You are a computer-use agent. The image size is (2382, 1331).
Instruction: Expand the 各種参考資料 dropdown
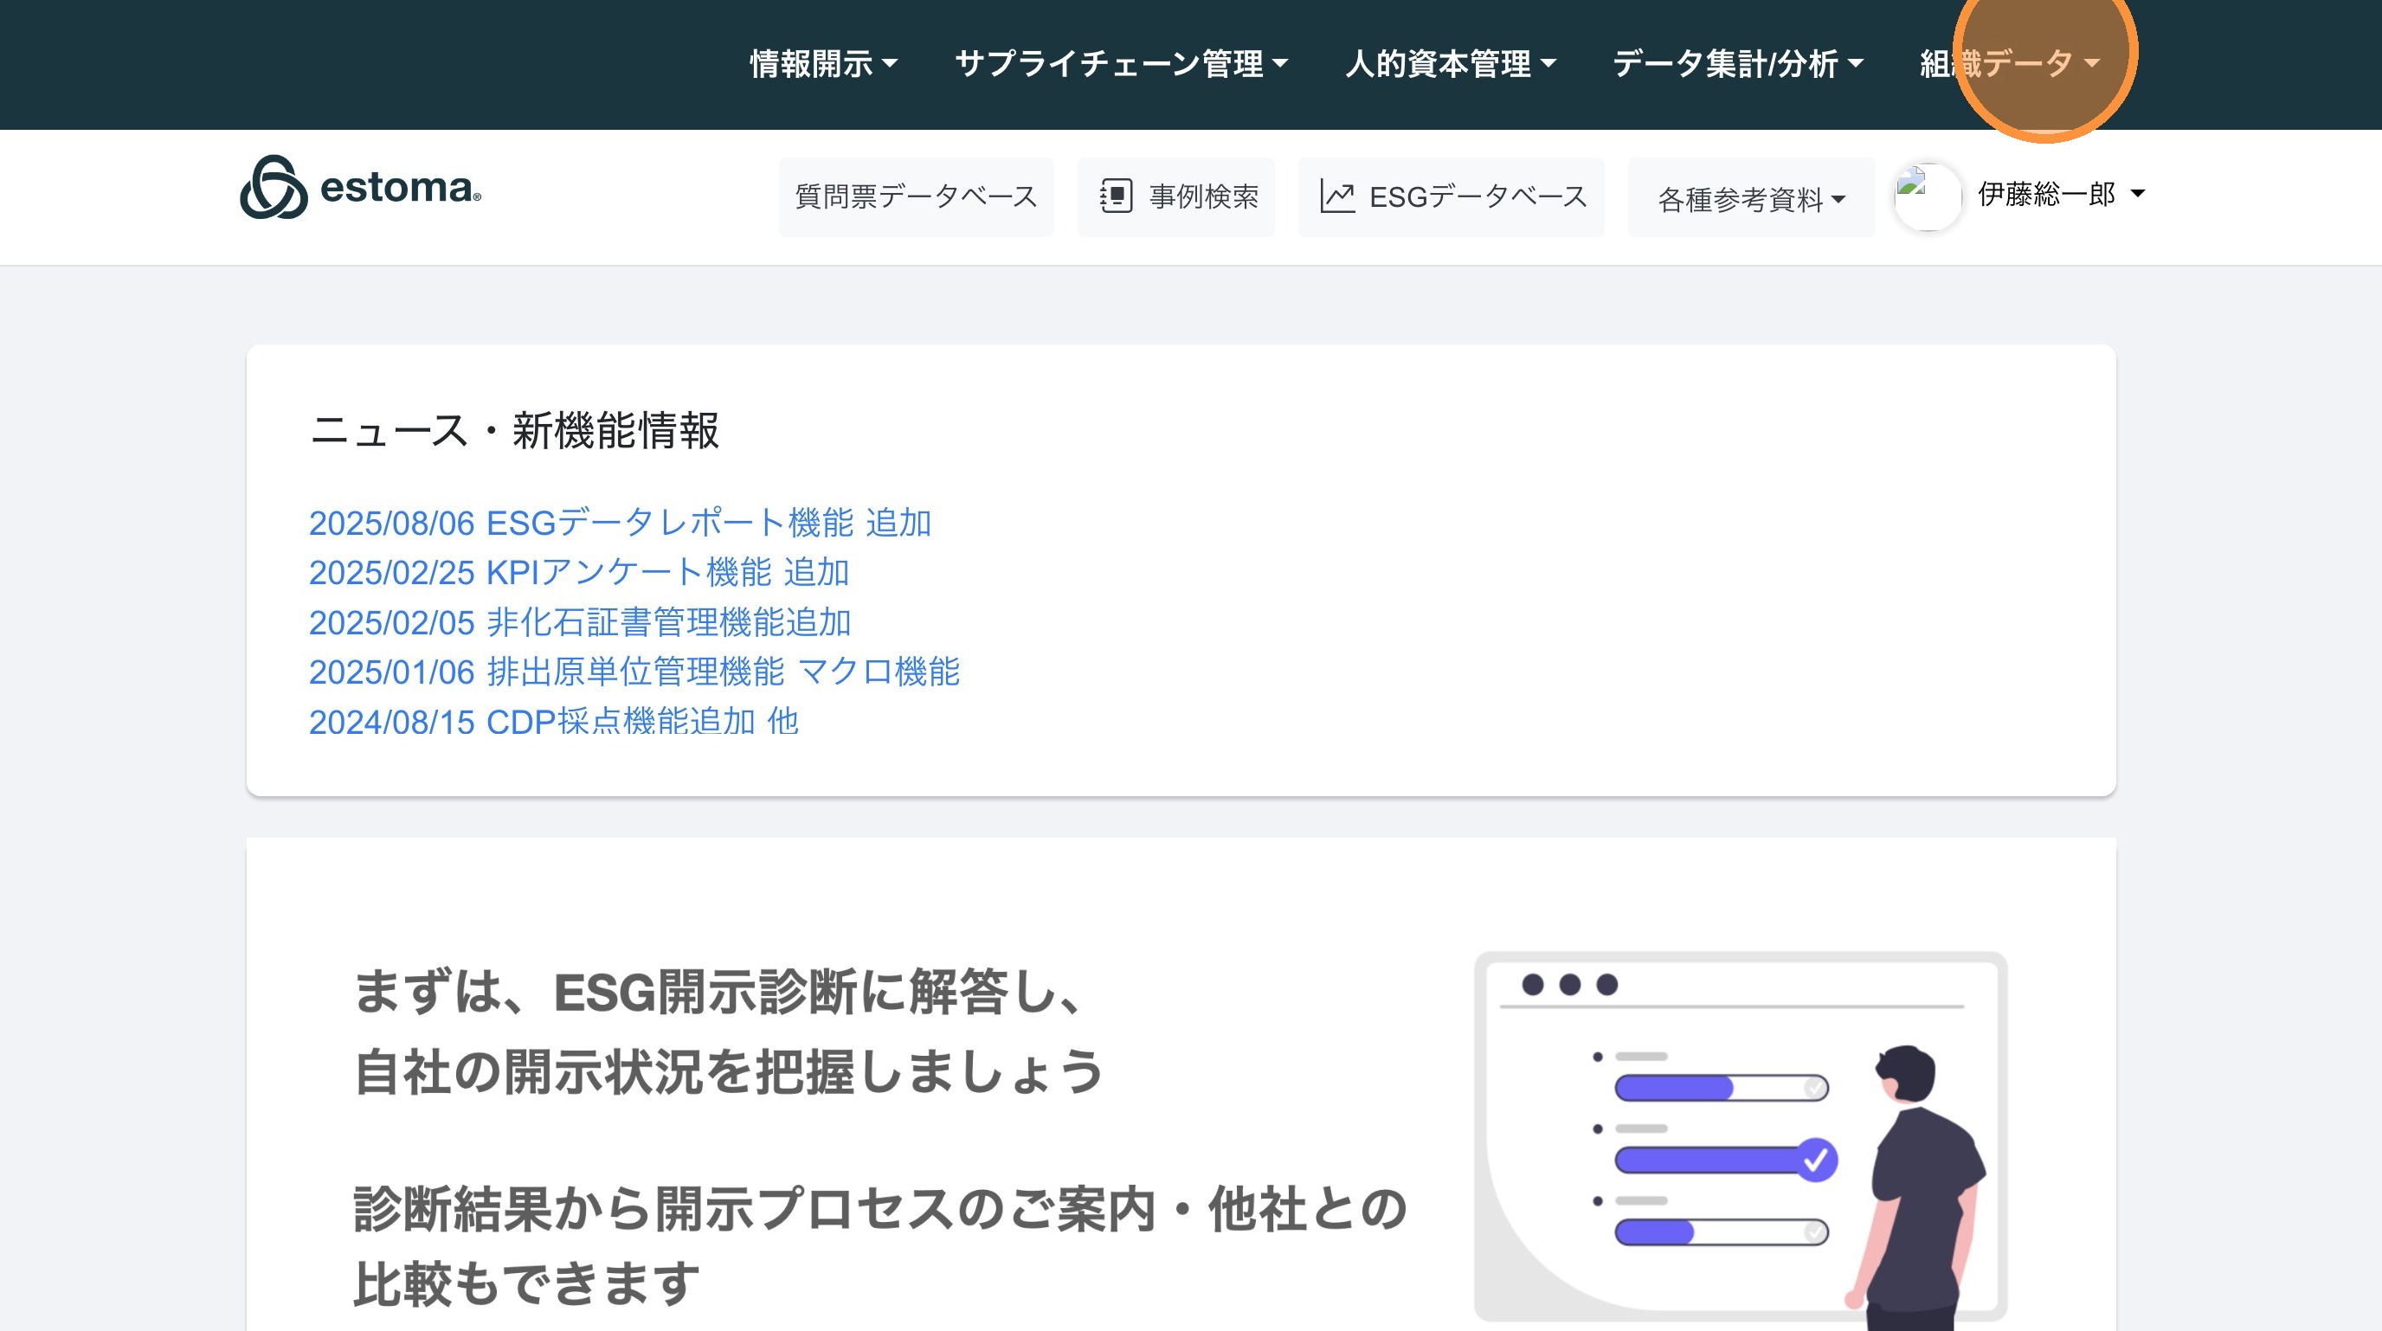1750,199
